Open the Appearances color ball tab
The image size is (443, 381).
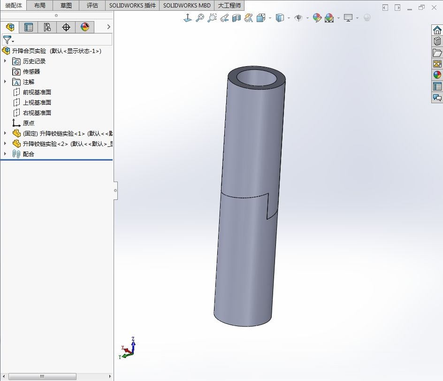coord(85,27)
